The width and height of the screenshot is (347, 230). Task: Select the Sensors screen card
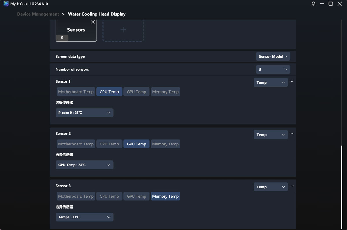(76, 30)
